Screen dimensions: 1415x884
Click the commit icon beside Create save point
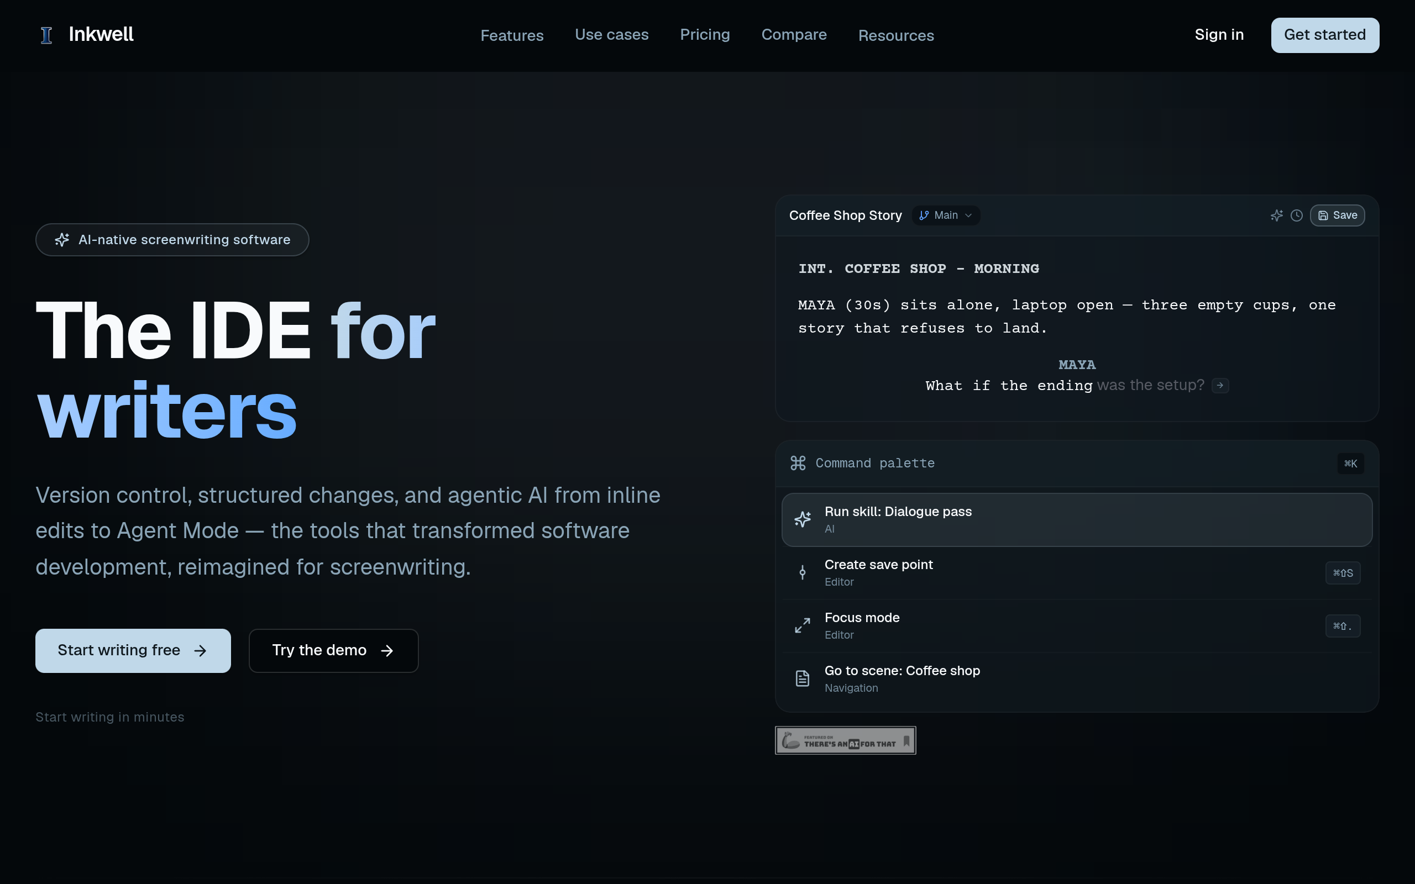coord(803,572)
